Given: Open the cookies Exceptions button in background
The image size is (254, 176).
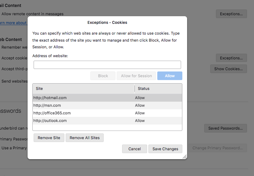Looking at the screenshot, I should pyautogui.click(x=231, y=58).
